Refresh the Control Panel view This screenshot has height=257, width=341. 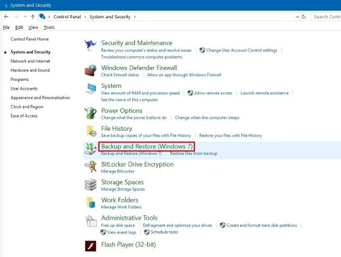tap(304, 17)
